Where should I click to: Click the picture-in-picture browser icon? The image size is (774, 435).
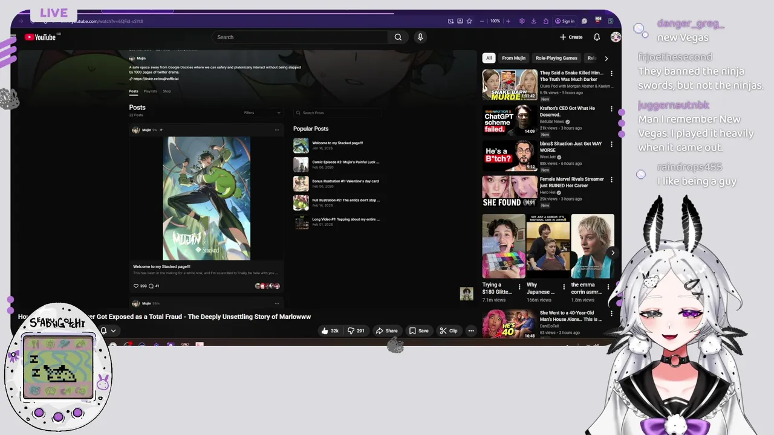click(x=450, y=21)
